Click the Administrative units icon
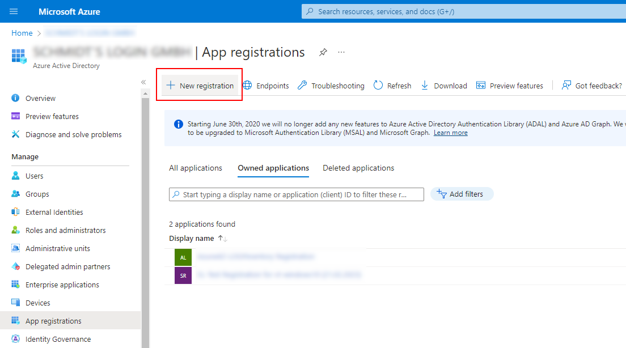This screenshot has width=626, height=348. pos(15,248)
